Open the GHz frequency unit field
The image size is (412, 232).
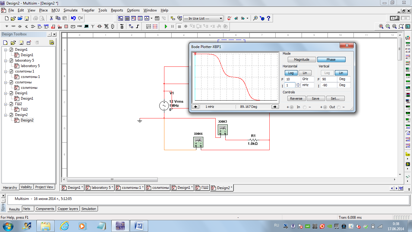(x=307, y=79)
